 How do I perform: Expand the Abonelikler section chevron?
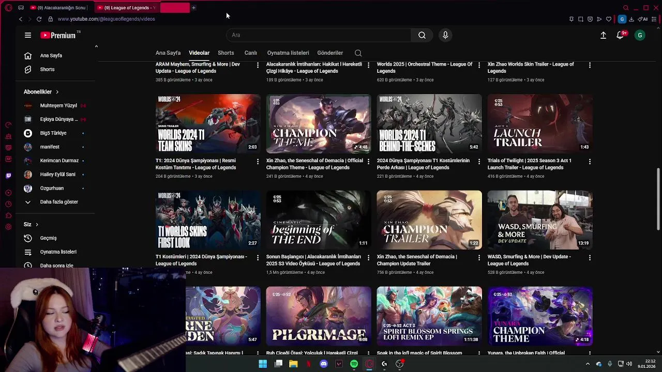click(57, 92)
